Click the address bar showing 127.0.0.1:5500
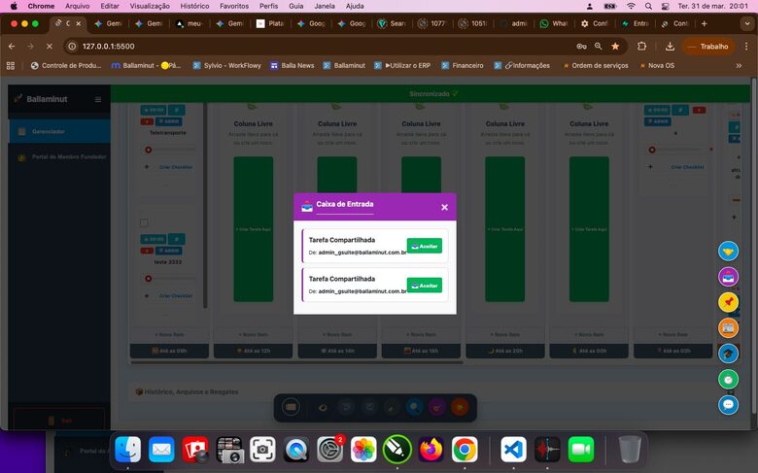The width and height of the screenshot is (758, 473). [x=292, y=46]
